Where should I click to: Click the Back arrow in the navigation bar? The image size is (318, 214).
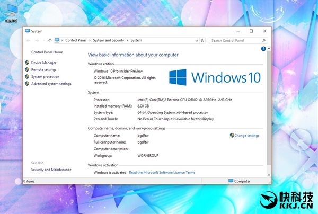click(x=29, y=40)
